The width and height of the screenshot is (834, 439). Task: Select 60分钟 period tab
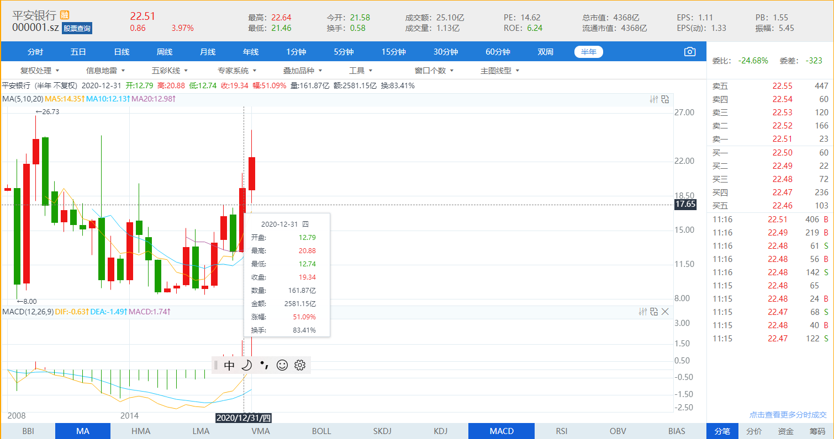[x=498, y=52]
